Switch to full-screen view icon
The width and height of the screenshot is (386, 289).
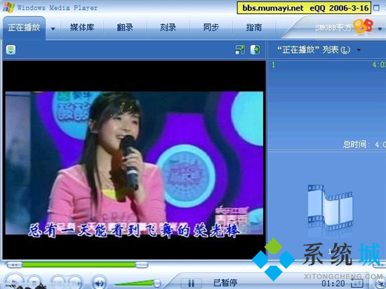(240, 50)
